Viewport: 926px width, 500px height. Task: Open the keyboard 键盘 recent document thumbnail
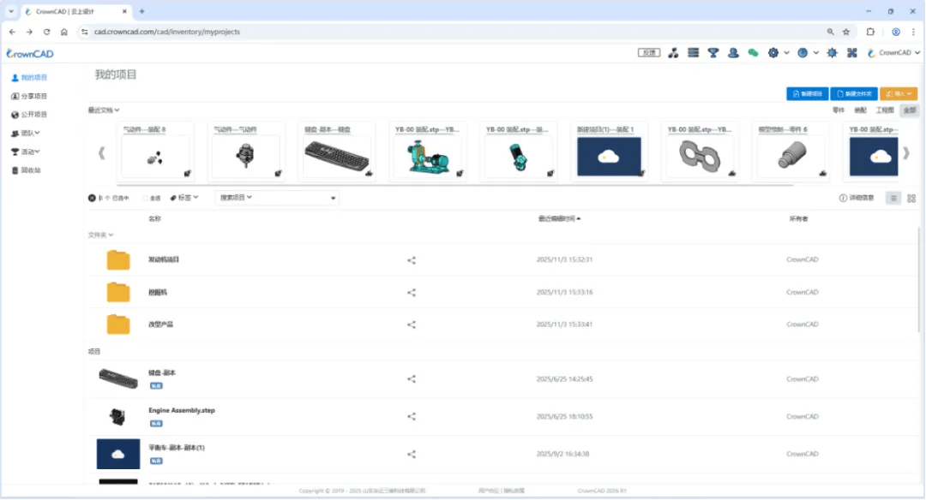(x=337, y=157)
